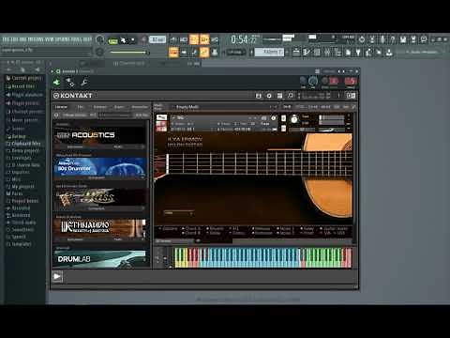Click the snapshot camera icon in instrument header
Image resolution: width=450 pixels, height=338 pixels.
point(263,118)
